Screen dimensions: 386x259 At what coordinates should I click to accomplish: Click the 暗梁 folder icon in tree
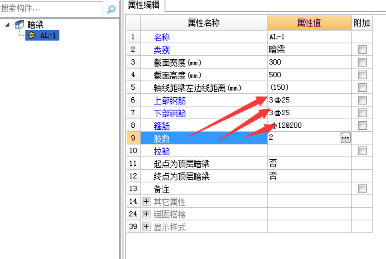[x=20, y=25]
